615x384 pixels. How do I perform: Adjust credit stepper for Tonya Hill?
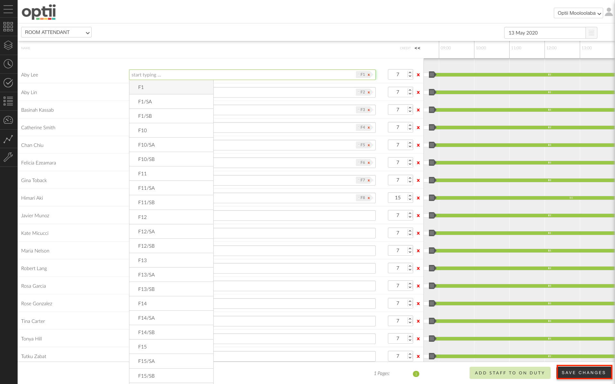pyautogui.click(x=410, y=339)
